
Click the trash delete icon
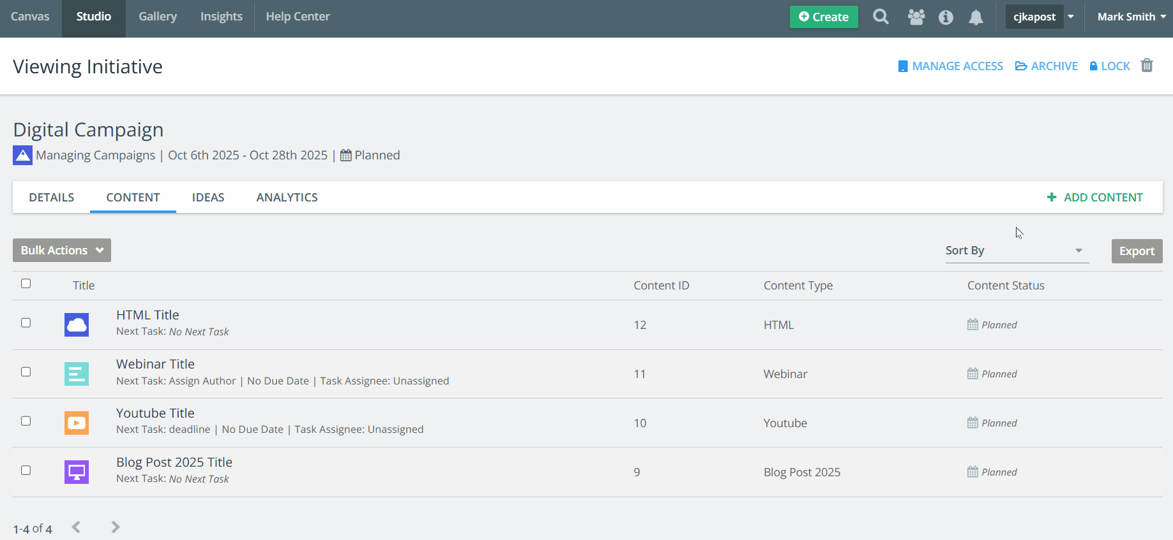pyautogui.click(x=1147, y=66)
